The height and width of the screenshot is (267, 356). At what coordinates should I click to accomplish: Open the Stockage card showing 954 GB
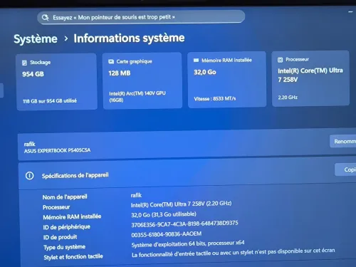point(57,82)
